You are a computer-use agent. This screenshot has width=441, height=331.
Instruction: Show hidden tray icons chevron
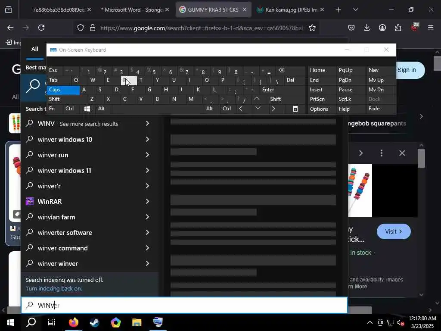[370, 322]
